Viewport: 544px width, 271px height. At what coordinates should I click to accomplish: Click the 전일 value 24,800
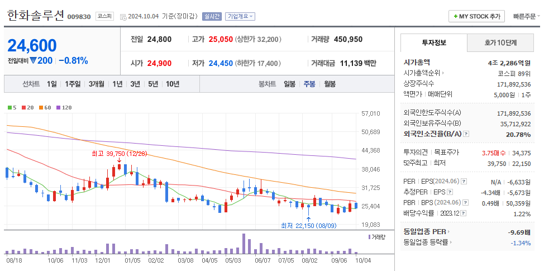(x=159, y=39)
